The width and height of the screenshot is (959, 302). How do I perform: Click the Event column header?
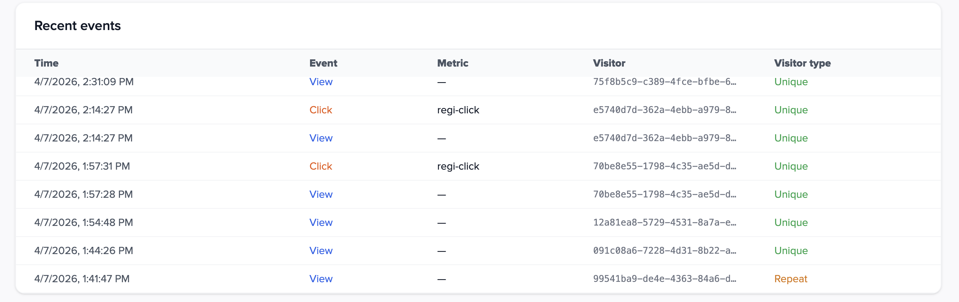click(x=323, y=63)
